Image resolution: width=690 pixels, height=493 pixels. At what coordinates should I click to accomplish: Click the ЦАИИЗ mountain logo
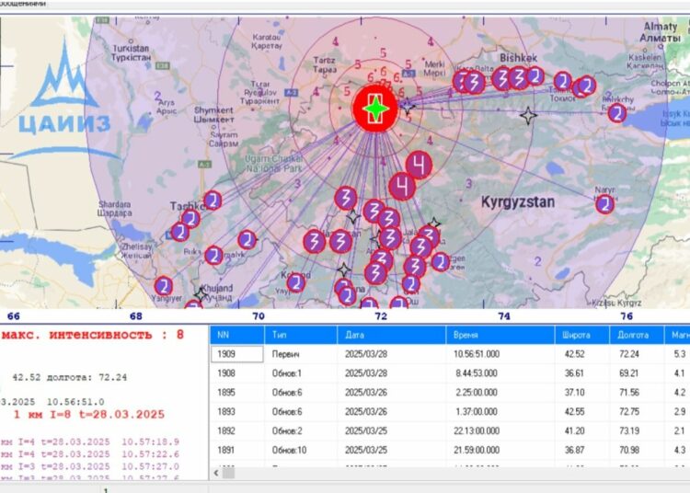(x=63, y=102)
